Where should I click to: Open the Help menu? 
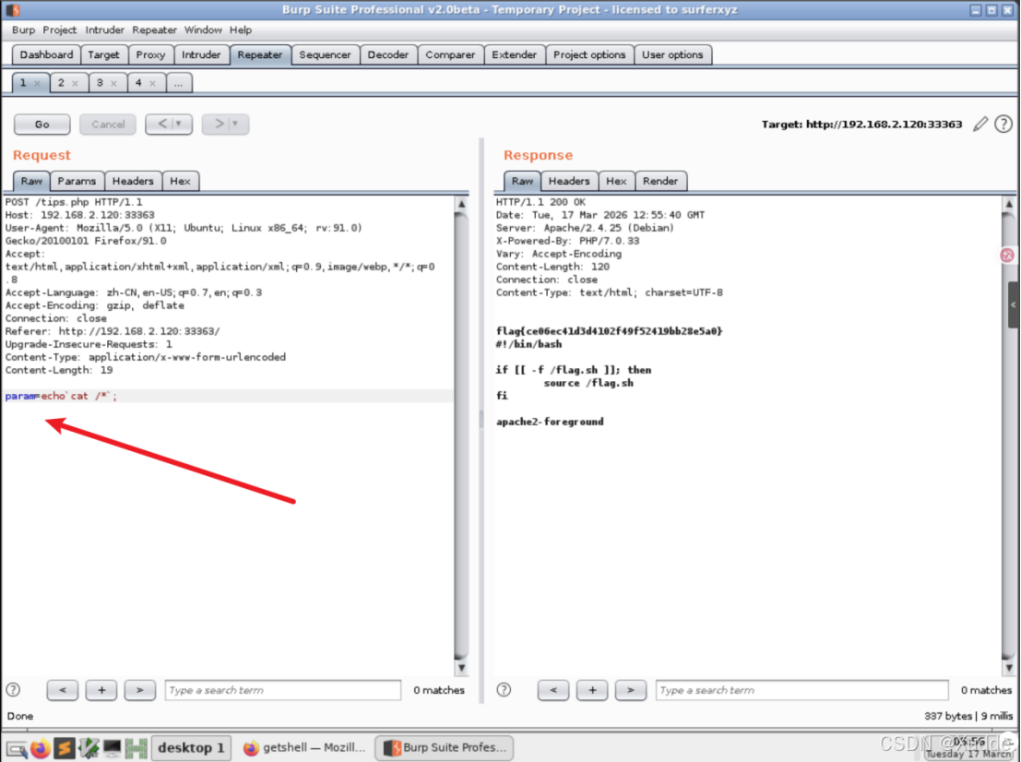coord(241,30)
